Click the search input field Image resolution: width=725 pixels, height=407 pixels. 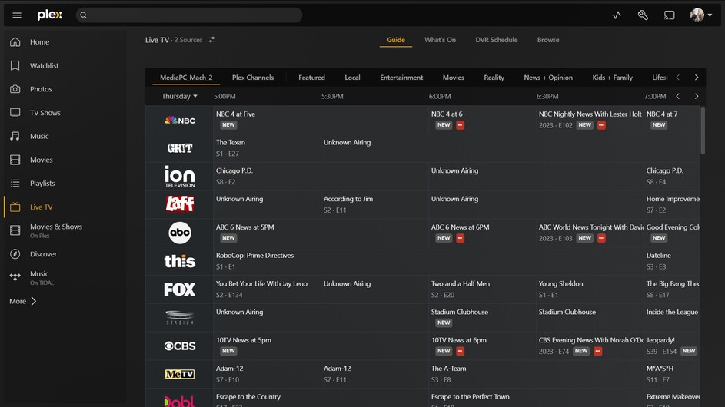point(189,15)
